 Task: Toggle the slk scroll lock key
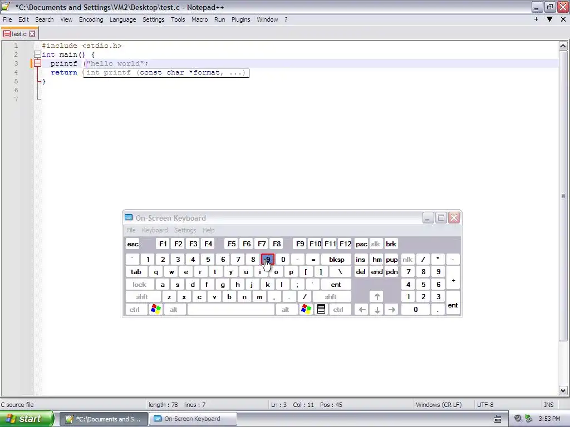coord(376,244)
